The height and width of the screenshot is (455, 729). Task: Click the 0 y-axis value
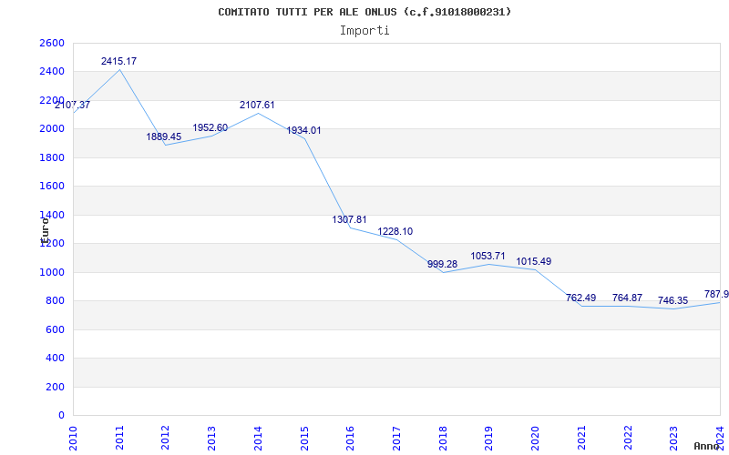(x=61, y=415)
